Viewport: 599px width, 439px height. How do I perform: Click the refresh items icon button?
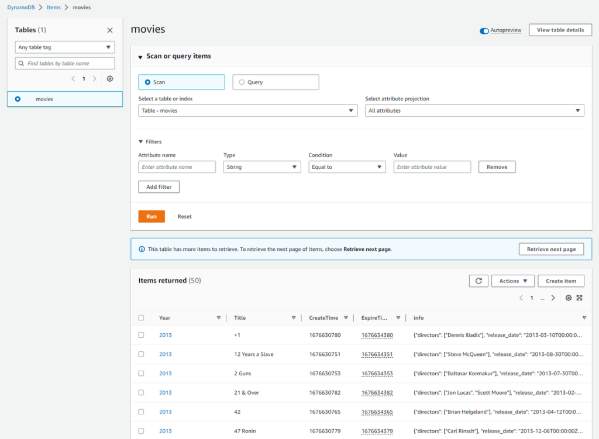[478, 281]
